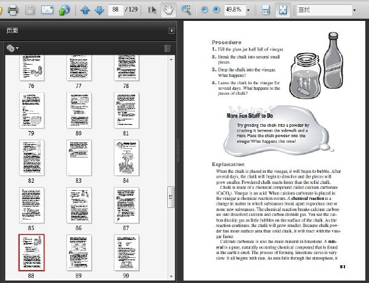Click the bold 'chemical reaction' term
Viewport: 369px width, 283px height.
point(307,199)
